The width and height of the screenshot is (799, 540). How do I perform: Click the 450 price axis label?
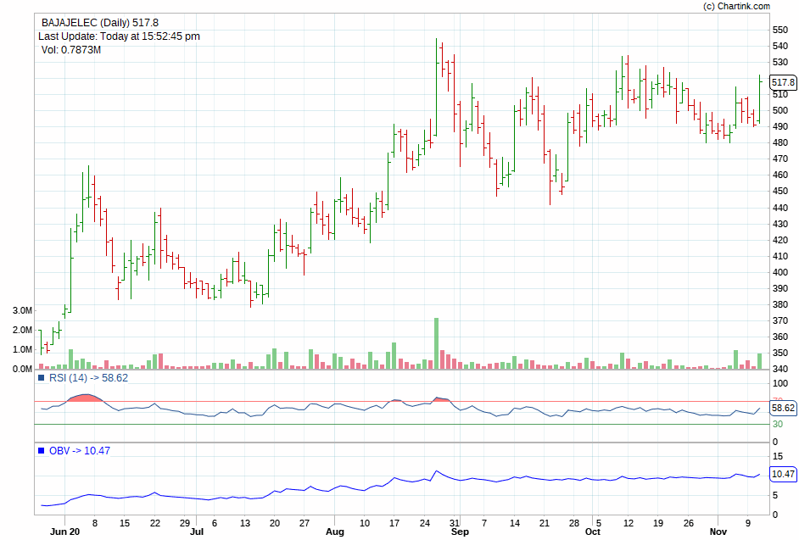point(780,192)
